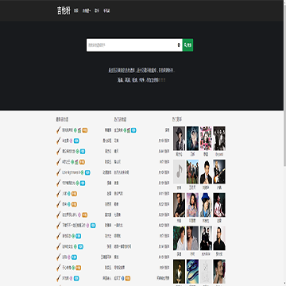Viewport: 286px width, 286px height.
Task: Open the pink collage artist thumbnail
Action: (x=206, y=138)
